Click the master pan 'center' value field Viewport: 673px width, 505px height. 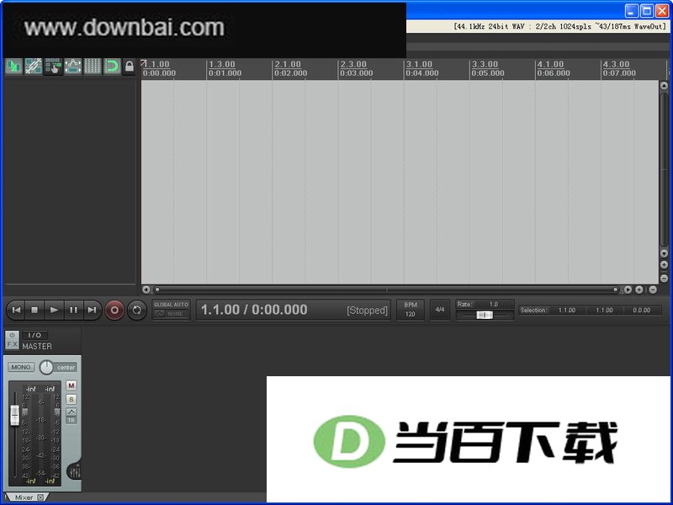66,368
